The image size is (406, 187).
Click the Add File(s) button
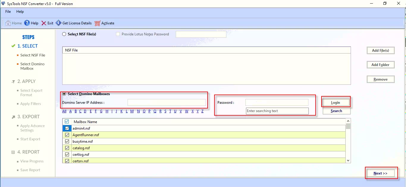380,51
